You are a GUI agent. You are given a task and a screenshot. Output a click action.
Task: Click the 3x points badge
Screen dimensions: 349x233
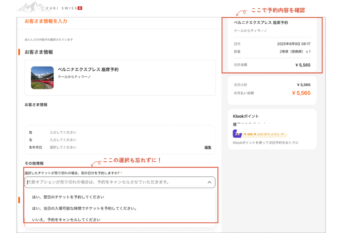(237, 134)
